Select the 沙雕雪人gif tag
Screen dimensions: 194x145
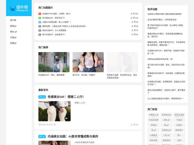click(154, 115)
